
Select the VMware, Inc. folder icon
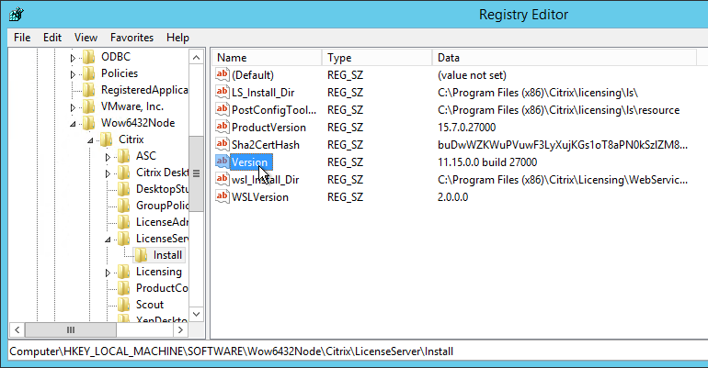(89, 106)
